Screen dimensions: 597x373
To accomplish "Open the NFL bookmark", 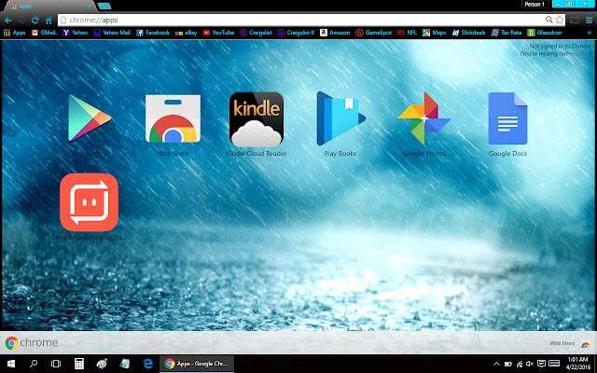I will [407, 33].
